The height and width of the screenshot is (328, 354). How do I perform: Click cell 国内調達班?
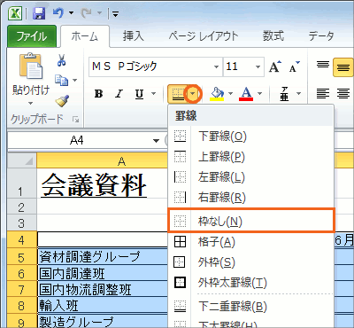coord(103,273)
